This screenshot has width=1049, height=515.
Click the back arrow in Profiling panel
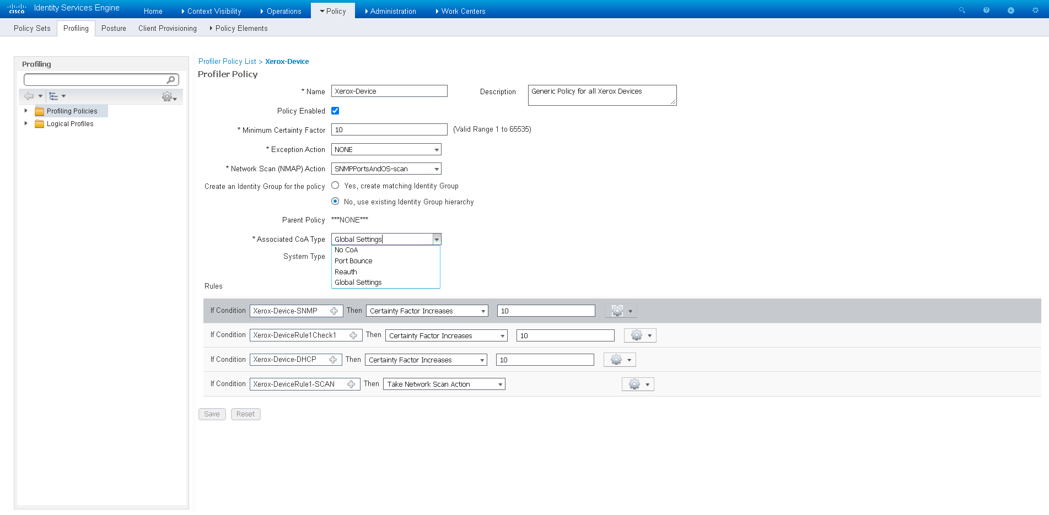click(x=29, y=96)
